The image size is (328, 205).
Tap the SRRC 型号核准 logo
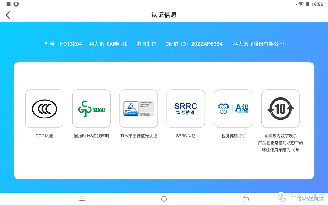click(186, 108)
